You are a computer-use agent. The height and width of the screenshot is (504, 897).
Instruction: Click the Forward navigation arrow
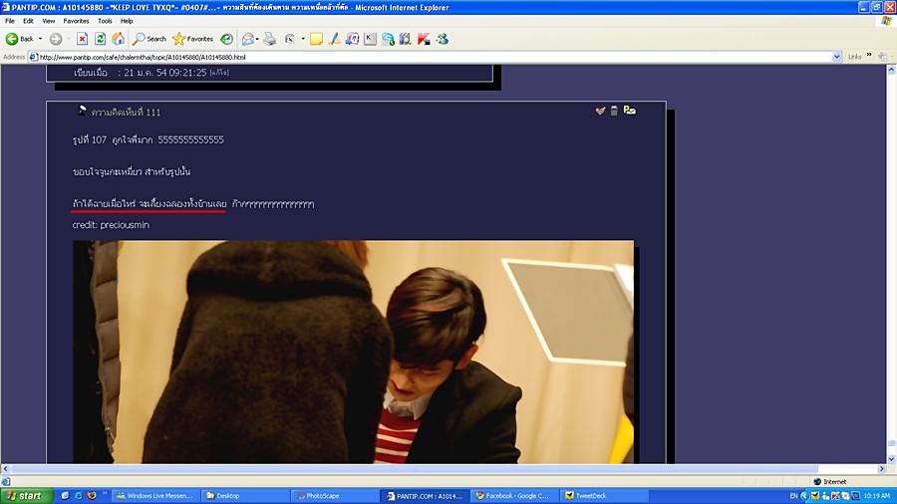56,39
